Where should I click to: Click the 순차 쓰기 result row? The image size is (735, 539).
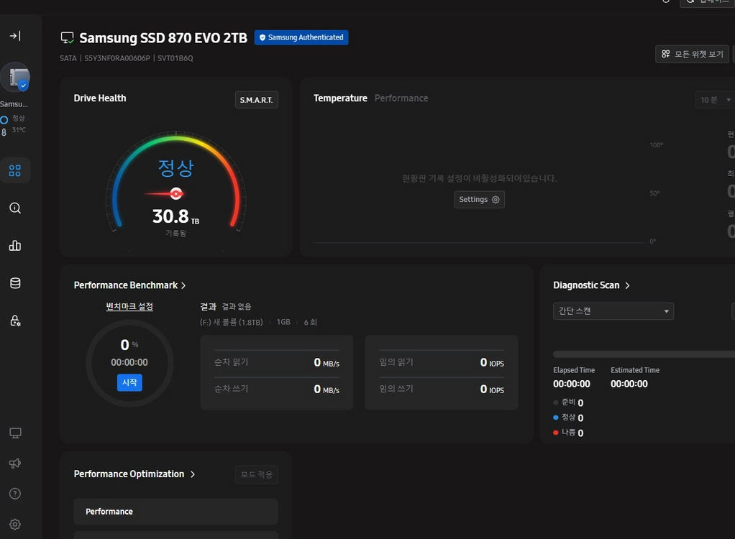point(277,389)
